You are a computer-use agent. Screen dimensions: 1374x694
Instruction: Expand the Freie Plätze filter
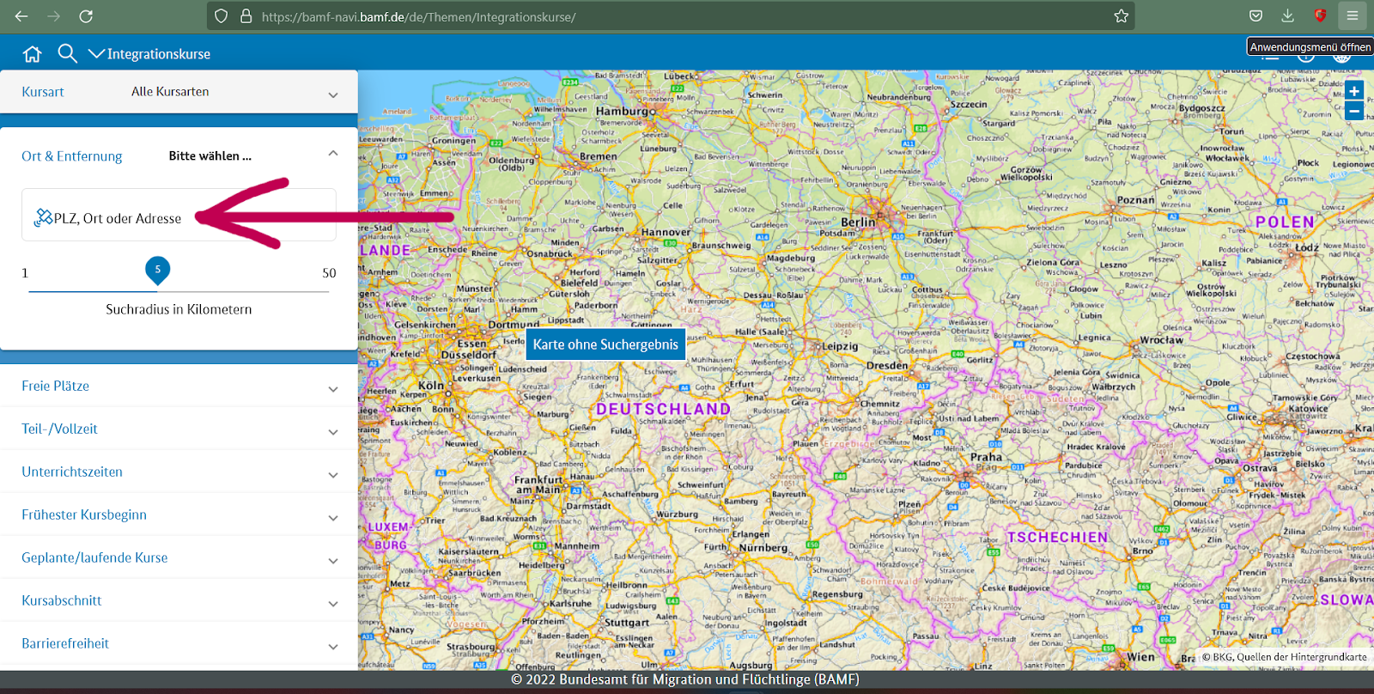point(179,387)
